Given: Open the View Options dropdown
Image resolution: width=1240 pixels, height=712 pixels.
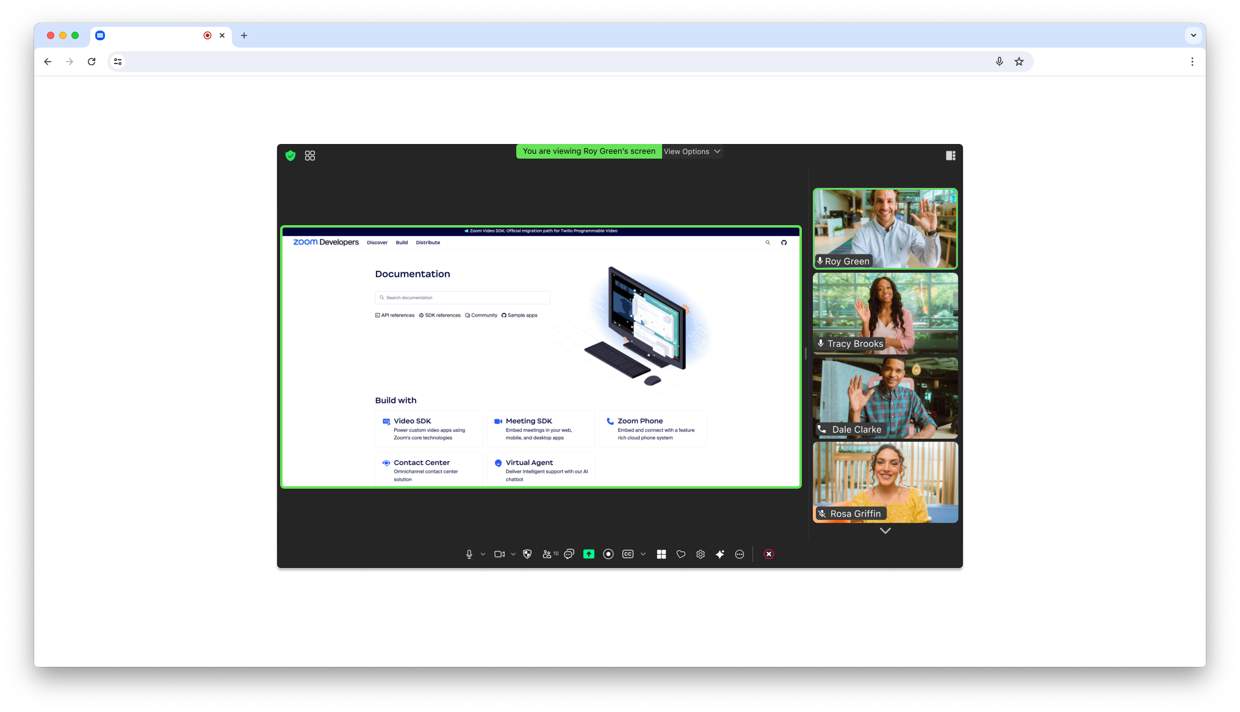Looking at the screenshot, I should [x=692, y=151].
